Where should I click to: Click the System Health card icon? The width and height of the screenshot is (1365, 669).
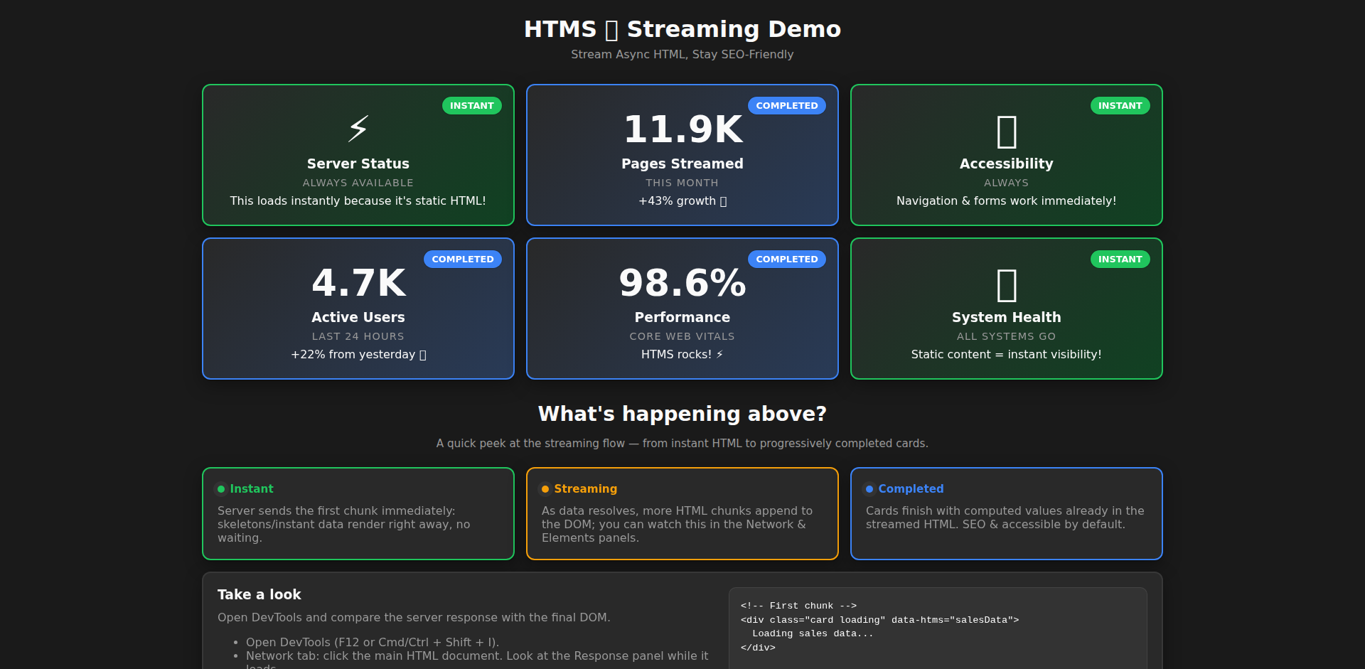click(x=1007, y=284)
